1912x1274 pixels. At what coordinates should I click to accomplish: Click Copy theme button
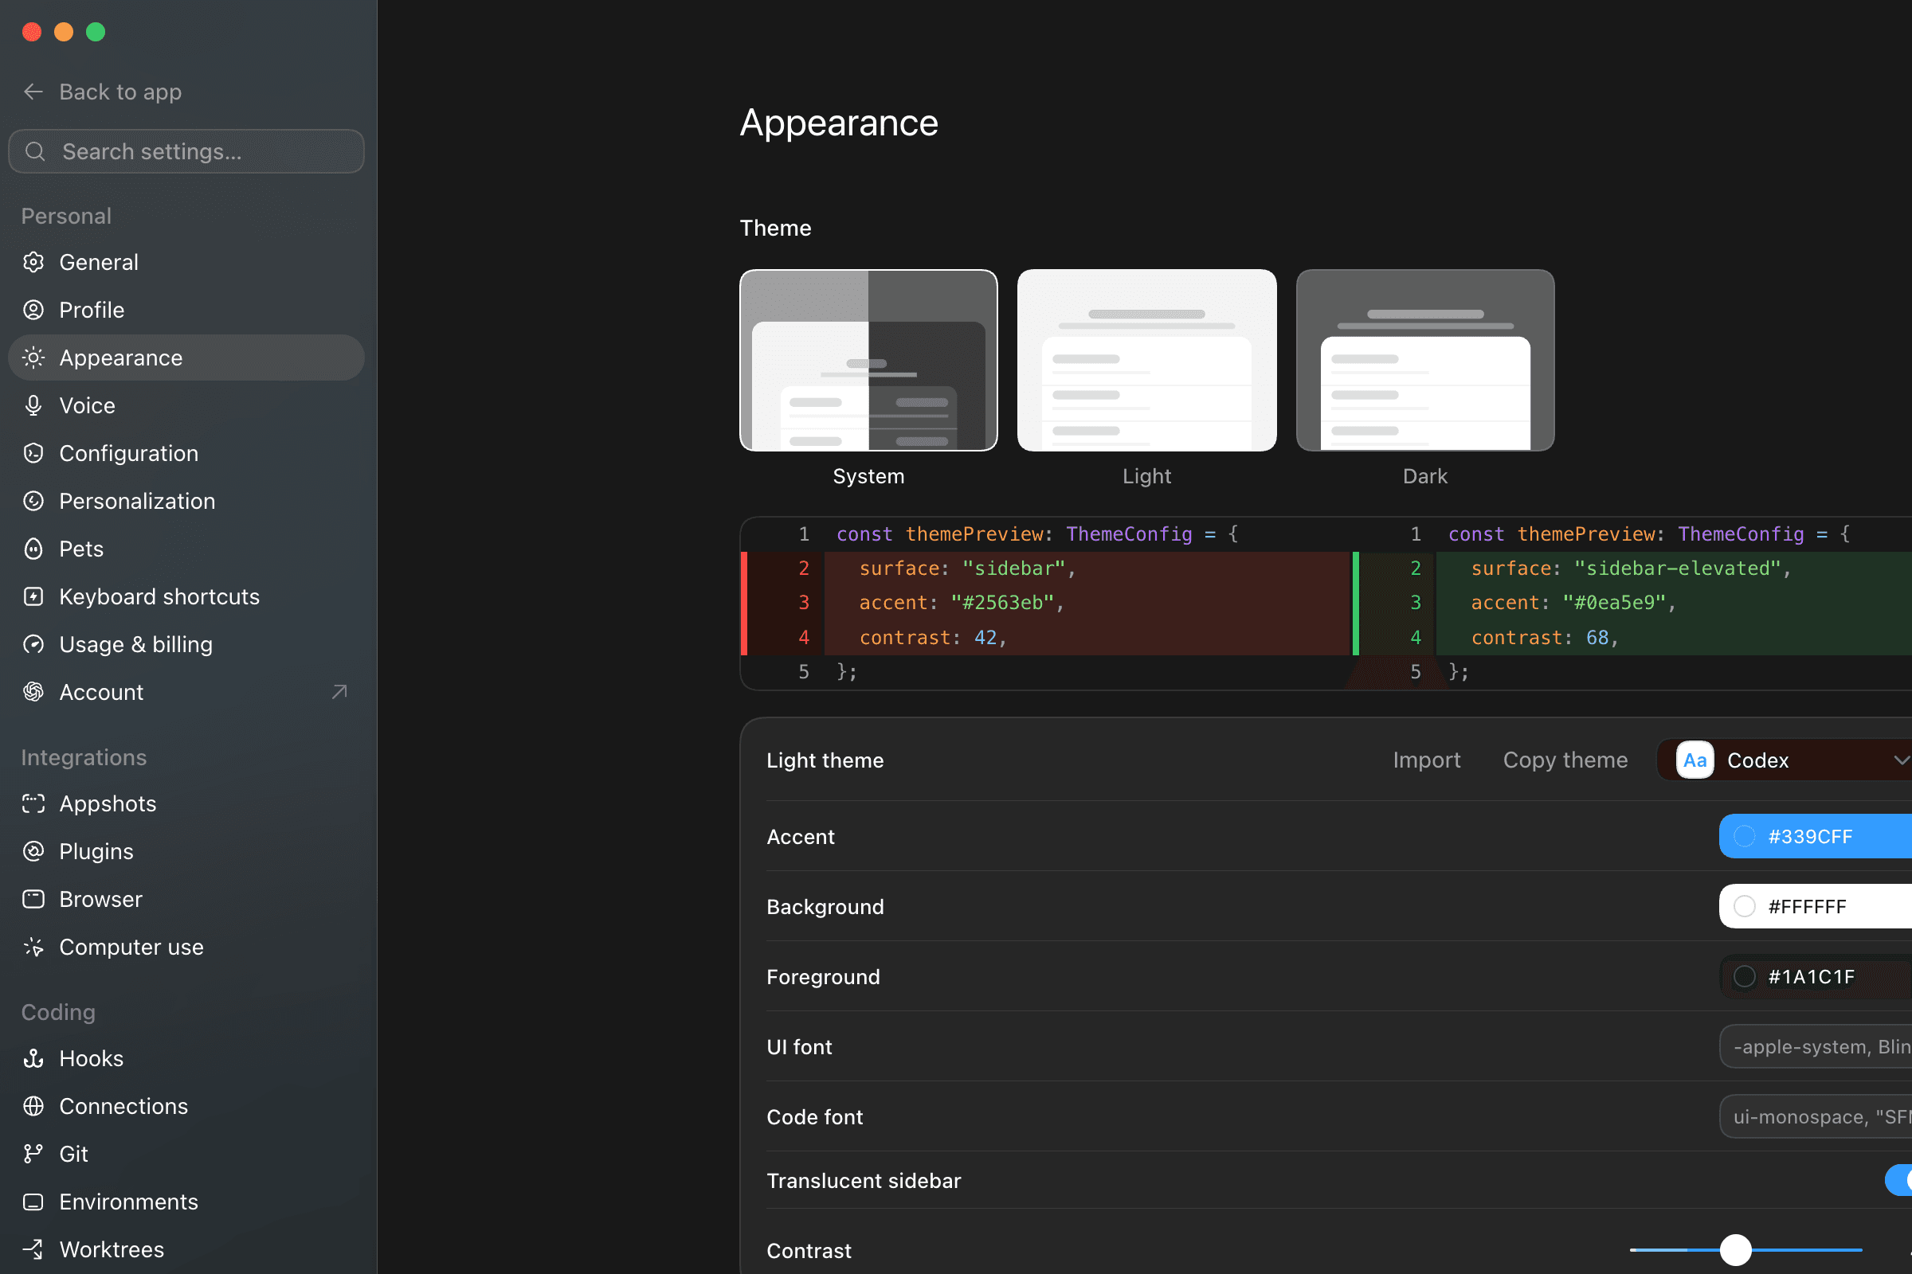tap(1565, 760)
